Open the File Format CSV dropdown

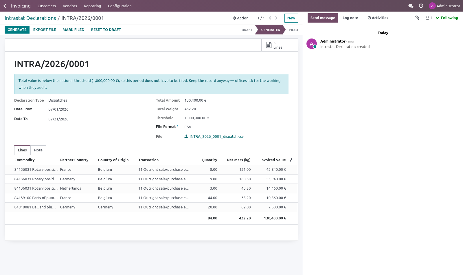188,127
